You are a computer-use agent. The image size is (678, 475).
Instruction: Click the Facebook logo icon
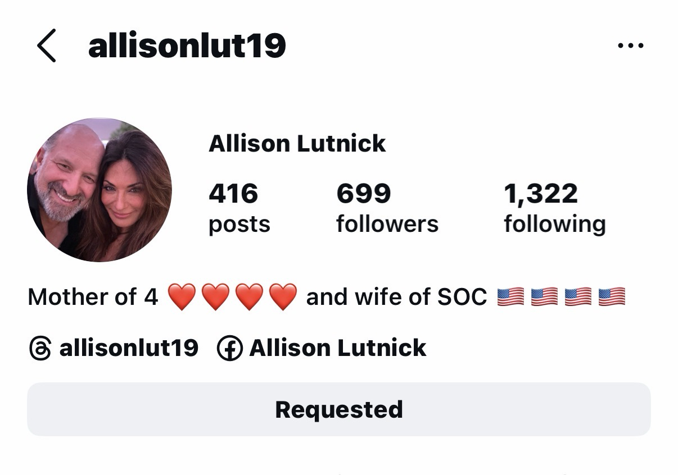click(229, 348)
